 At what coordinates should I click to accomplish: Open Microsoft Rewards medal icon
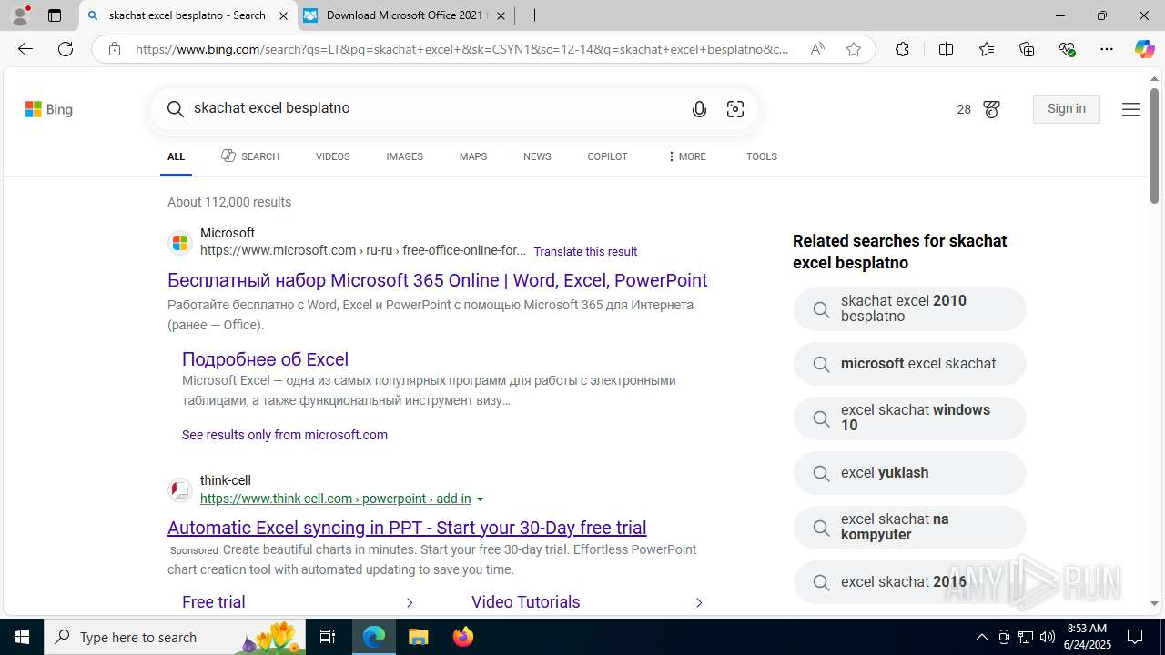(992, 109)
